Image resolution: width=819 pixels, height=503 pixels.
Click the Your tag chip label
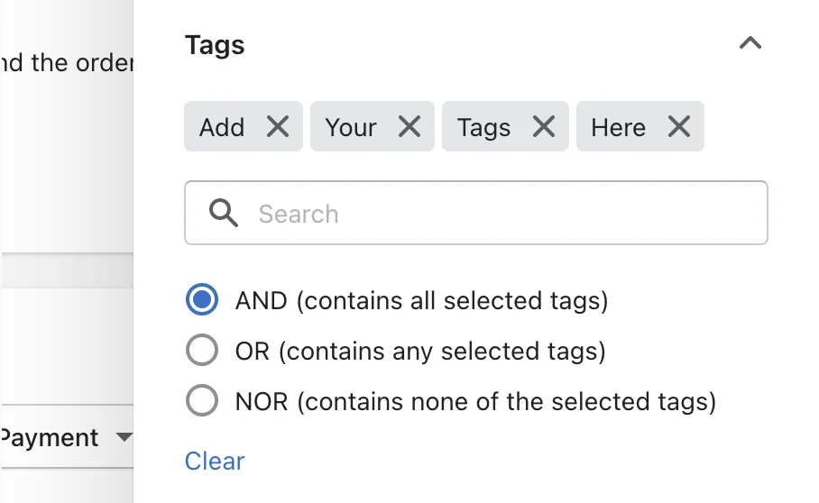pyautogui.click(x=351, y=127)
